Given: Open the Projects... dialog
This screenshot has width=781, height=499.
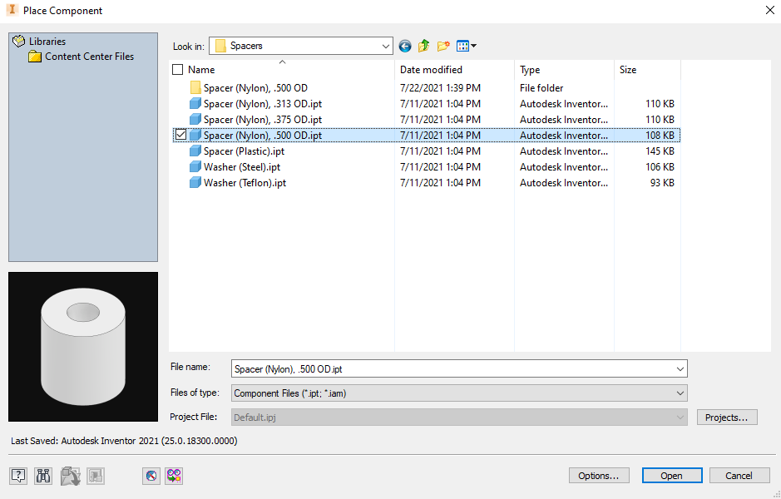Looking at the screenshot, I should click(x=727, y=417).
